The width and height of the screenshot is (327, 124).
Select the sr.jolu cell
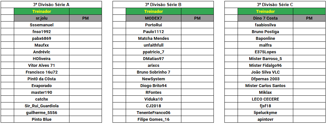click(42, 18)
